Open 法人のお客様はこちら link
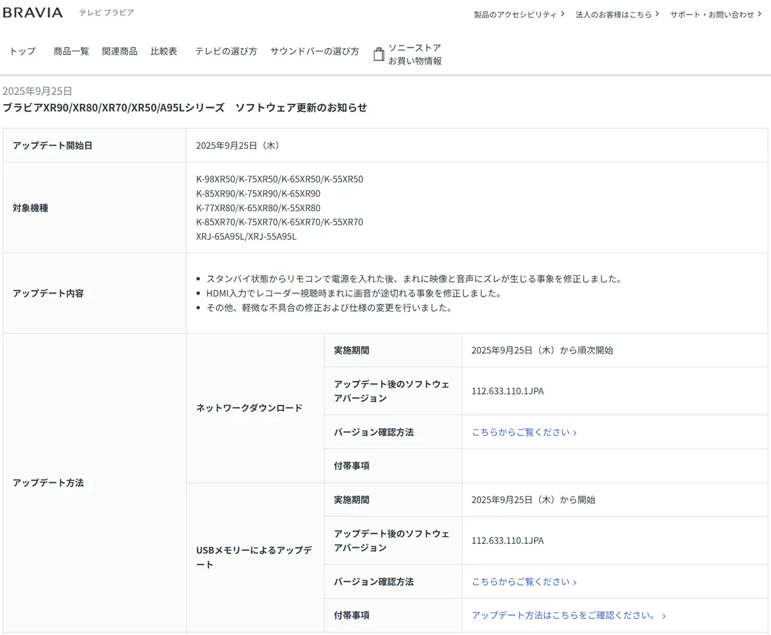Viewport: 771px width, 635px height. pos(617,14)
